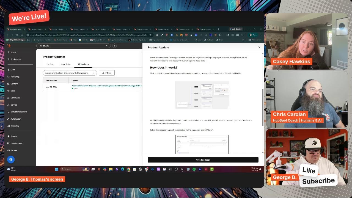
Task: Click the Product Update panel scrollbar
Action: [x=263, y=107]
